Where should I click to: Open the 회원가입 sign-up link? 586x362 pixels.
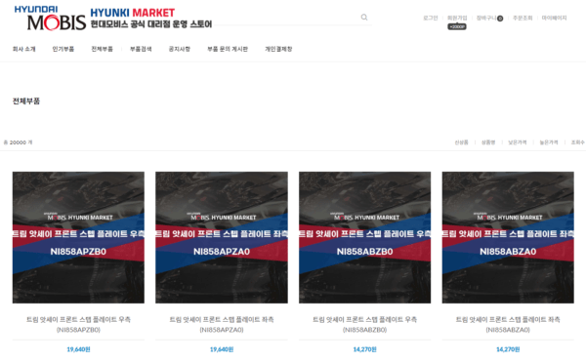coord(457,18)
